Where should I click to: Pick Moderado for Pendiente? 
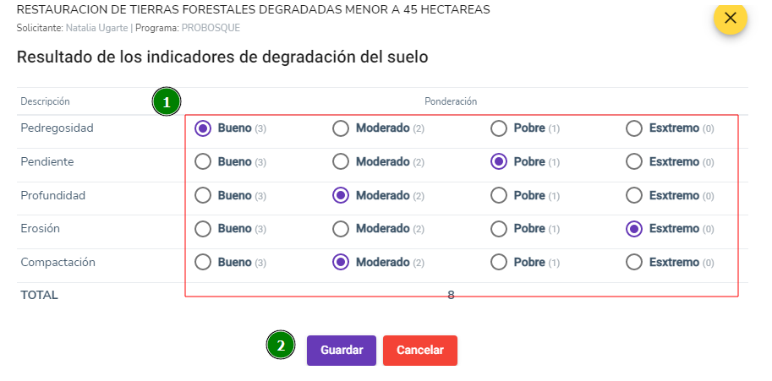pyautogui.click(x=341, y=161)
